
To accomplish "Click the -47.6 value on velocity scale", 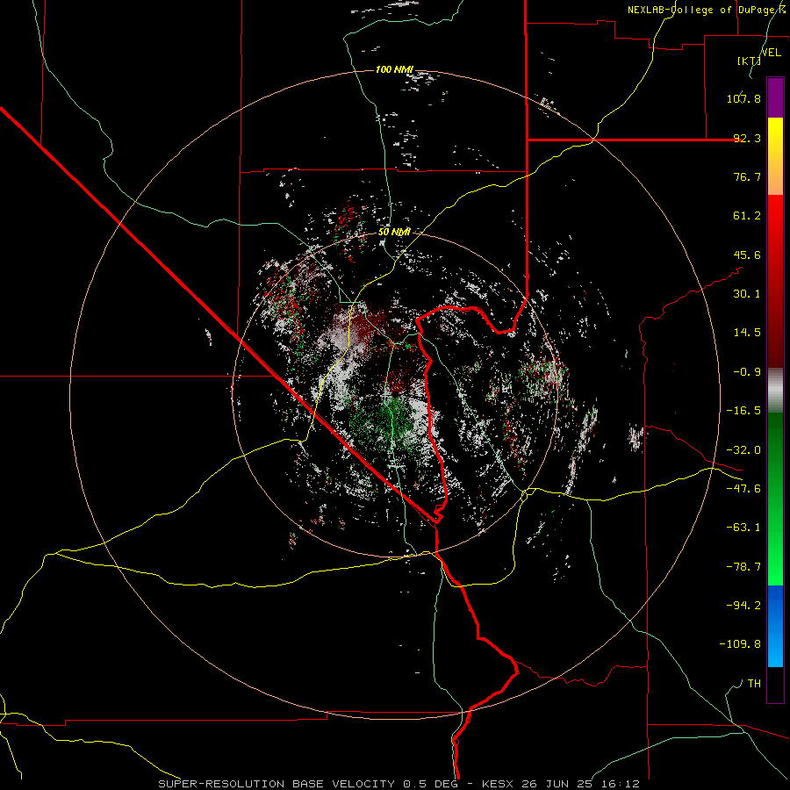I will click(743, 489).
